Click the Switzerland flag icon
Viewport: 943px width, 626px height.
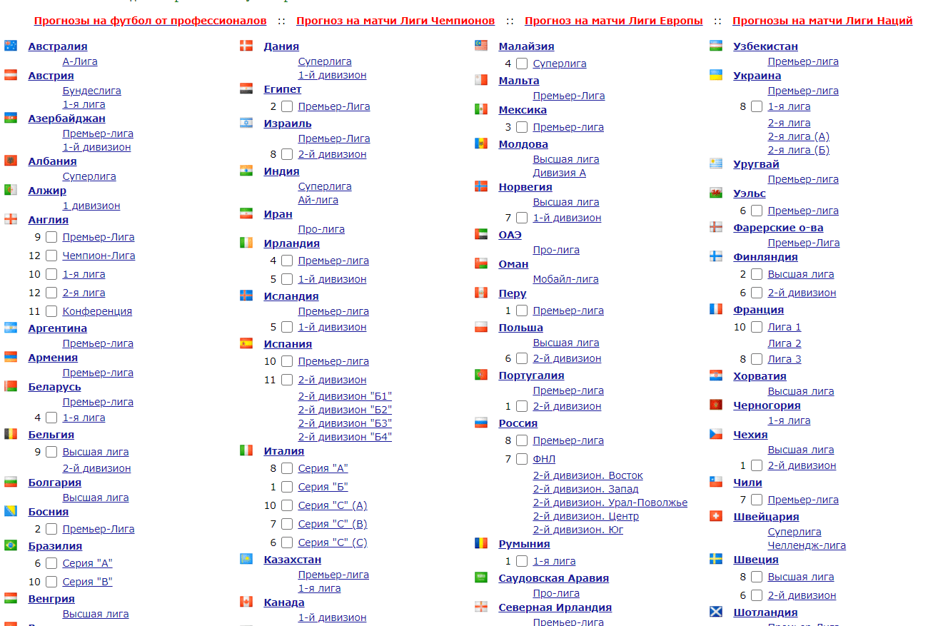coord(716,516)
